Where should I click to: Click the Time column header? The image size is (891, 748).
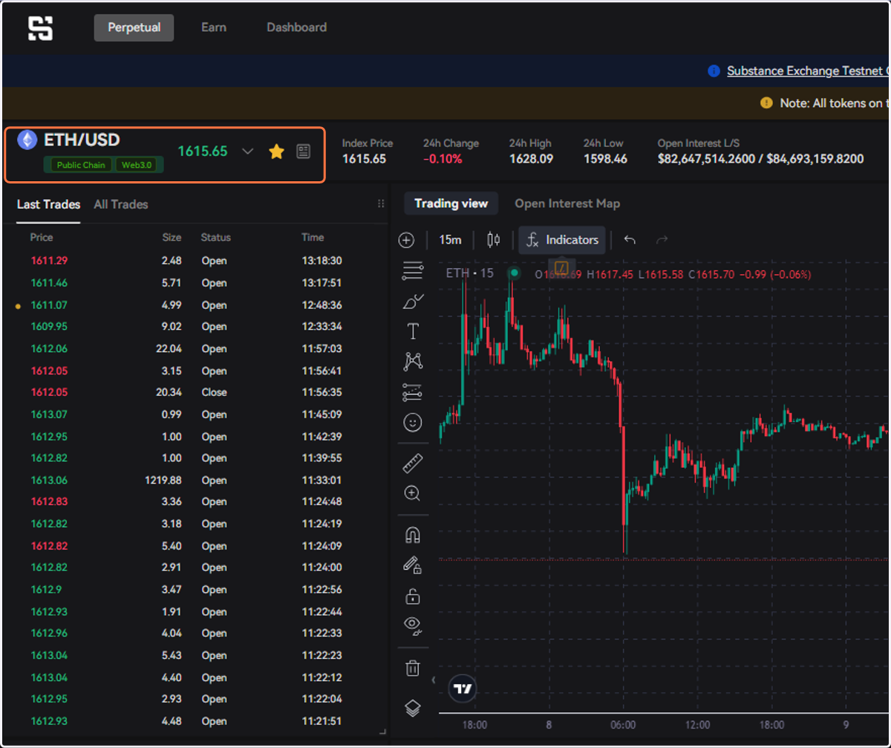point(313,238)
